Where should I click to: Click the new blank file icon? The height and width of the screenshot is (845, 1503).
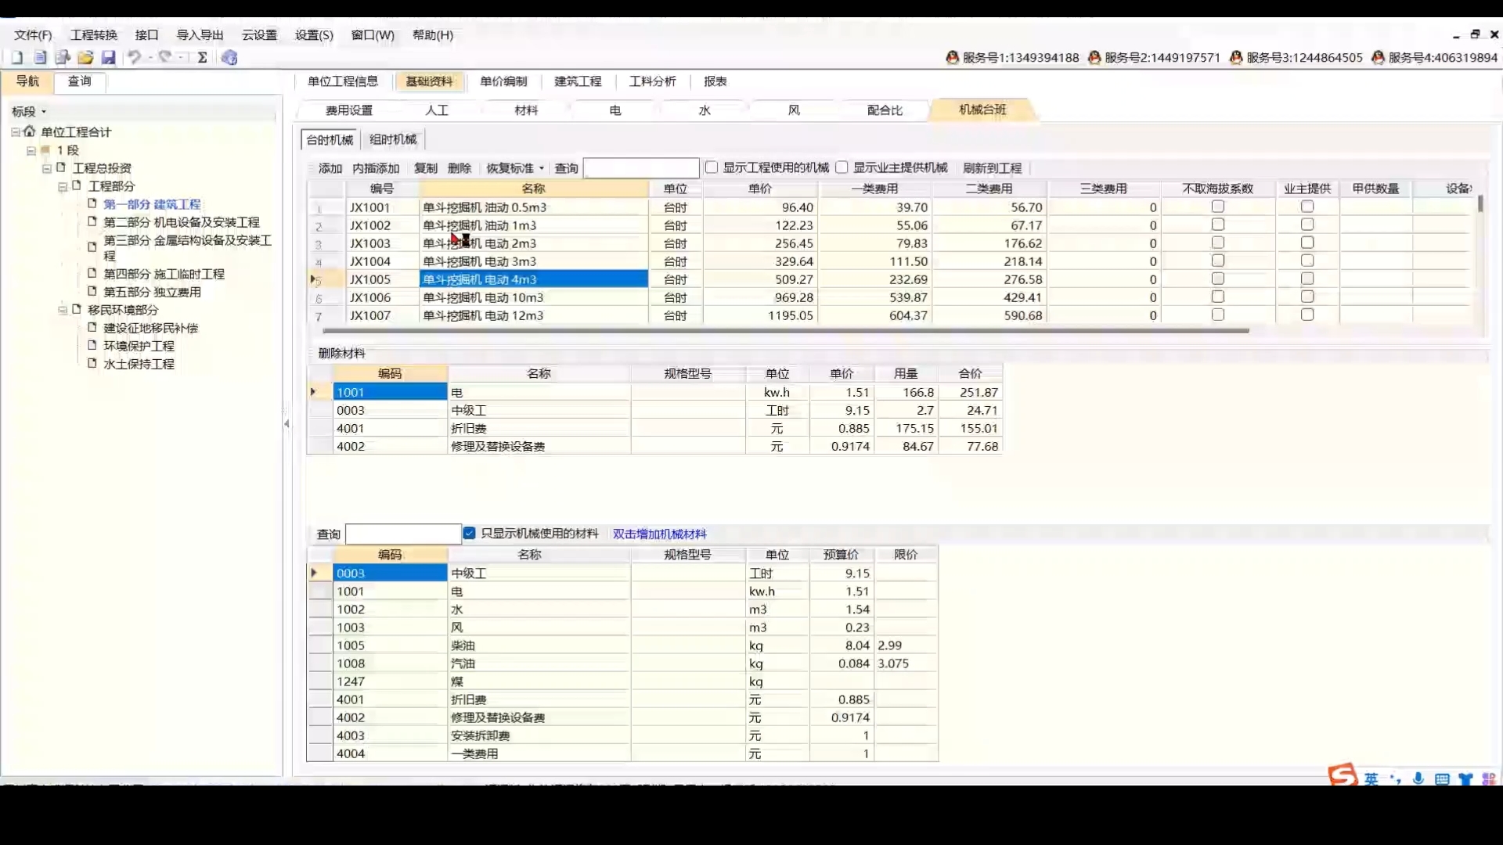17,57
